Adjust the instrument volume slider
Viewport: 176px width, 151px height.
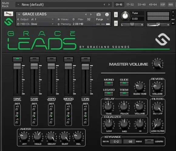click(x=158, y=25)
